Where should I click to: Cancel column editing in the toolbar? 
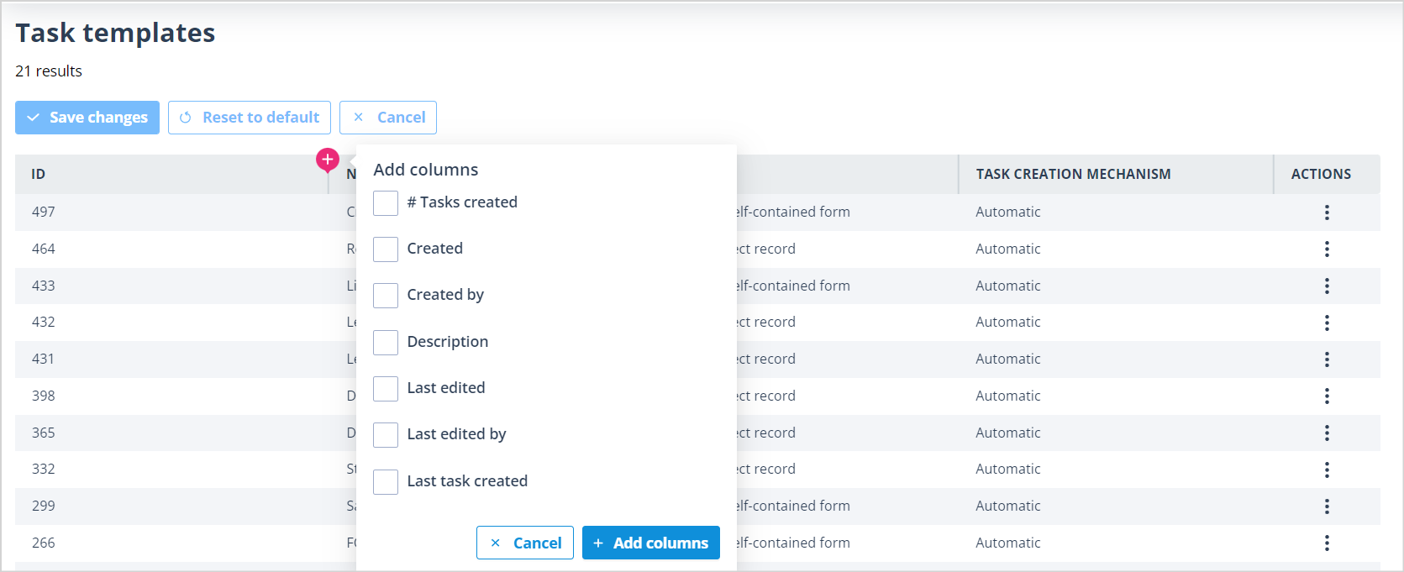click(388, 118)
